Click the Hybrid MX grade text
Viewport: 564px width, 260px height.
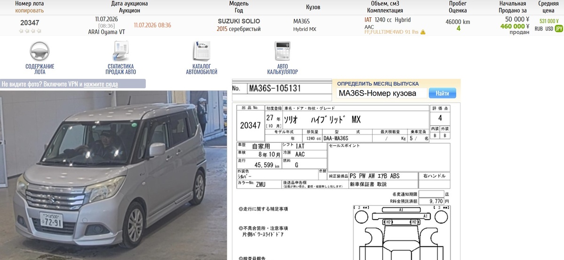point(305,29)
